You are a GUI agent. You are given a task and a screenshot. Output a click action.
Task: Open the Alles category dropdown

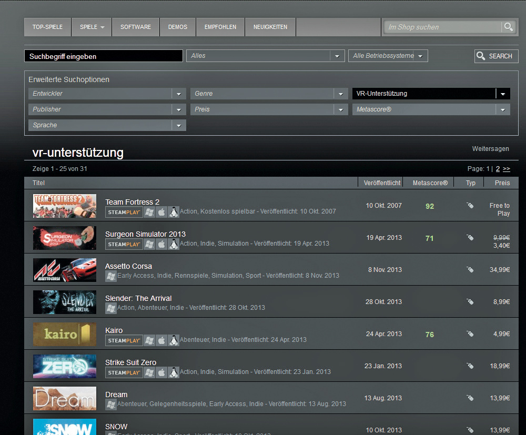(265, 56)
